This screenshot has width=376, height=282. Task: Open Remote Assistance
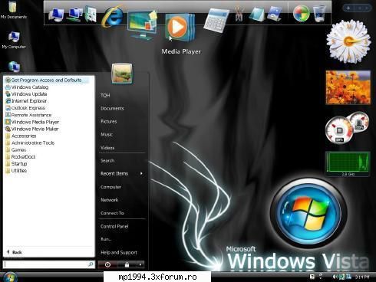pos(28,115)
